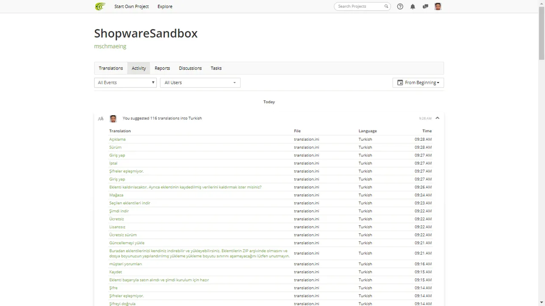Open the user avatar in the header
Image resolution: width=545 pixels, height=306 pixels.
tap(438, 6)
